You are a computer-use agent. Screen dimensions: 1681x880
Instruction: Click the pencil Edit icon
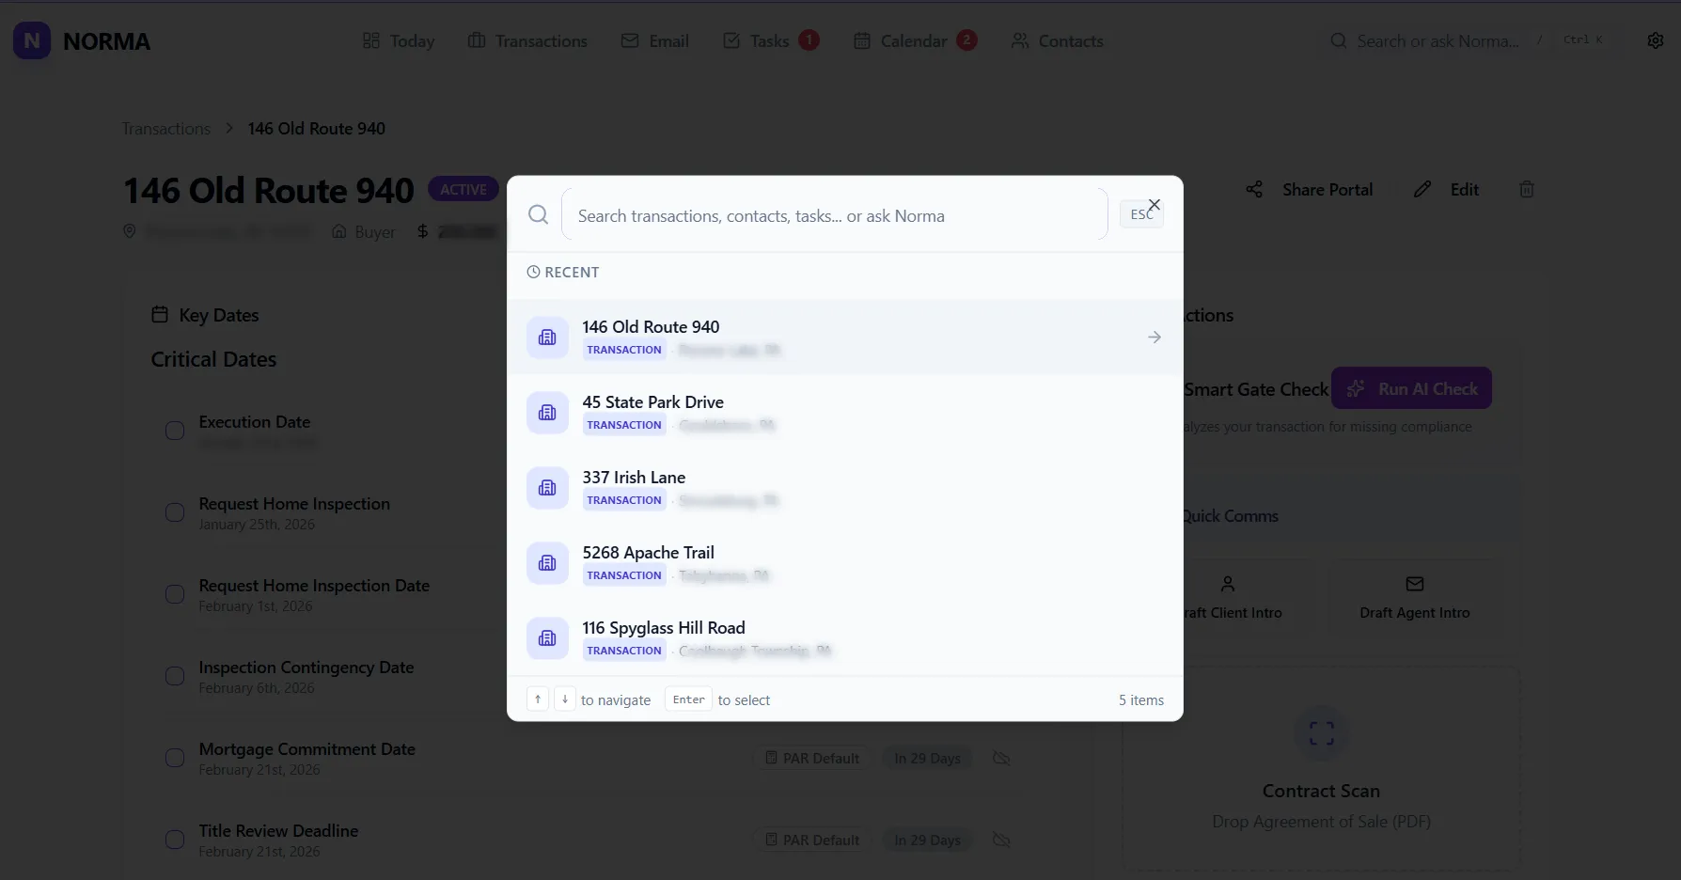pos(1422,190)
